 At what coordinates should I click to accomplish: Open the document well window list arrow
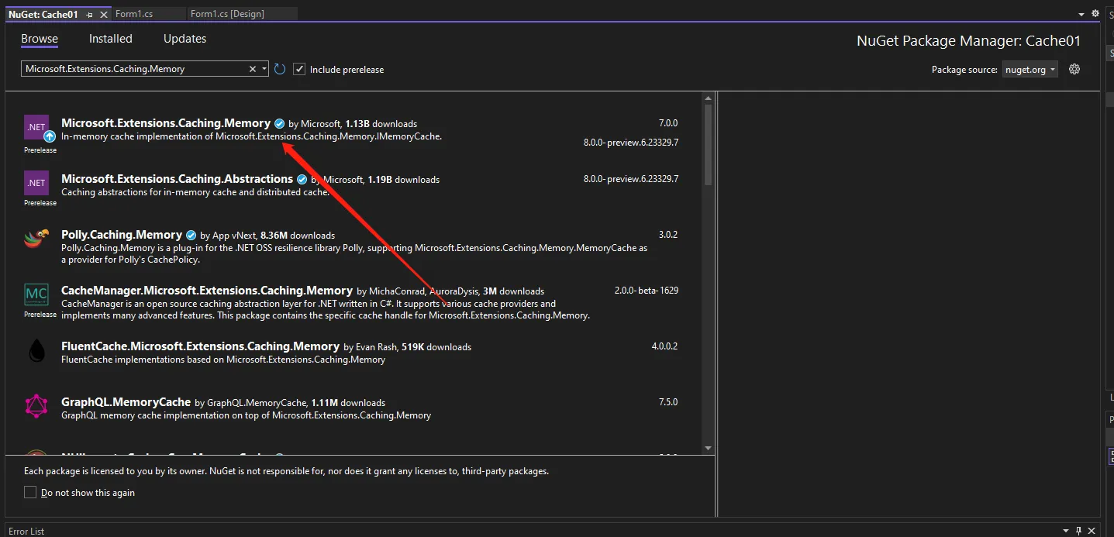tap(1081, 14)
